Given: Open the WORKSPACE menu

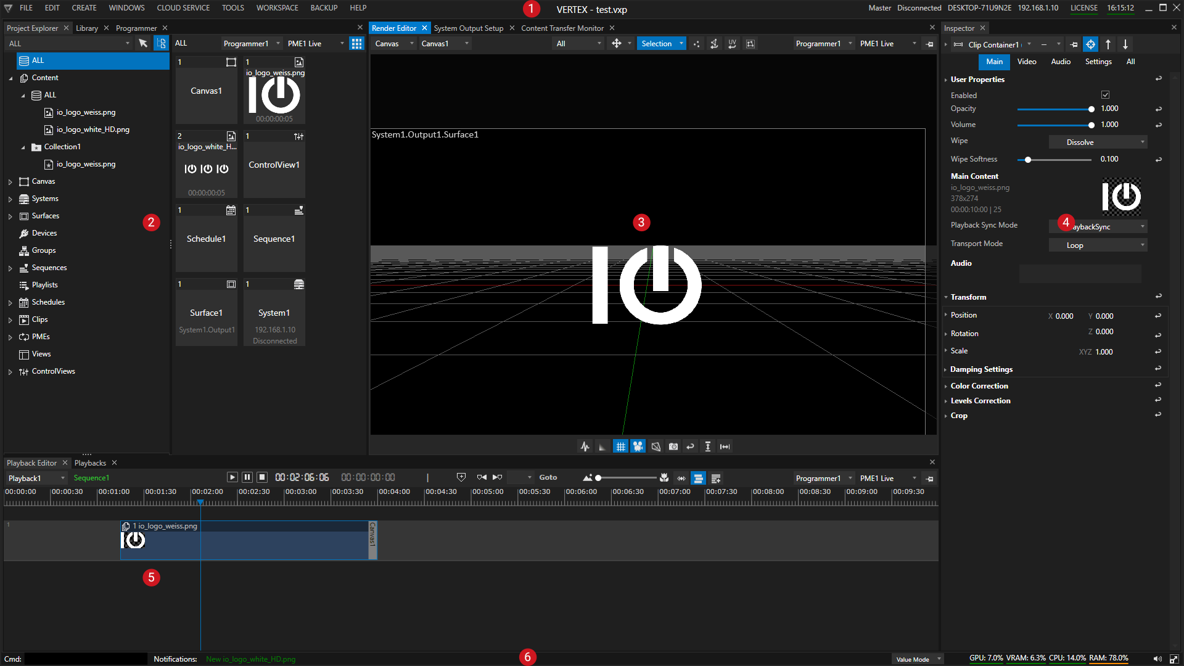Looking at the screenshot, I should 277,8.
